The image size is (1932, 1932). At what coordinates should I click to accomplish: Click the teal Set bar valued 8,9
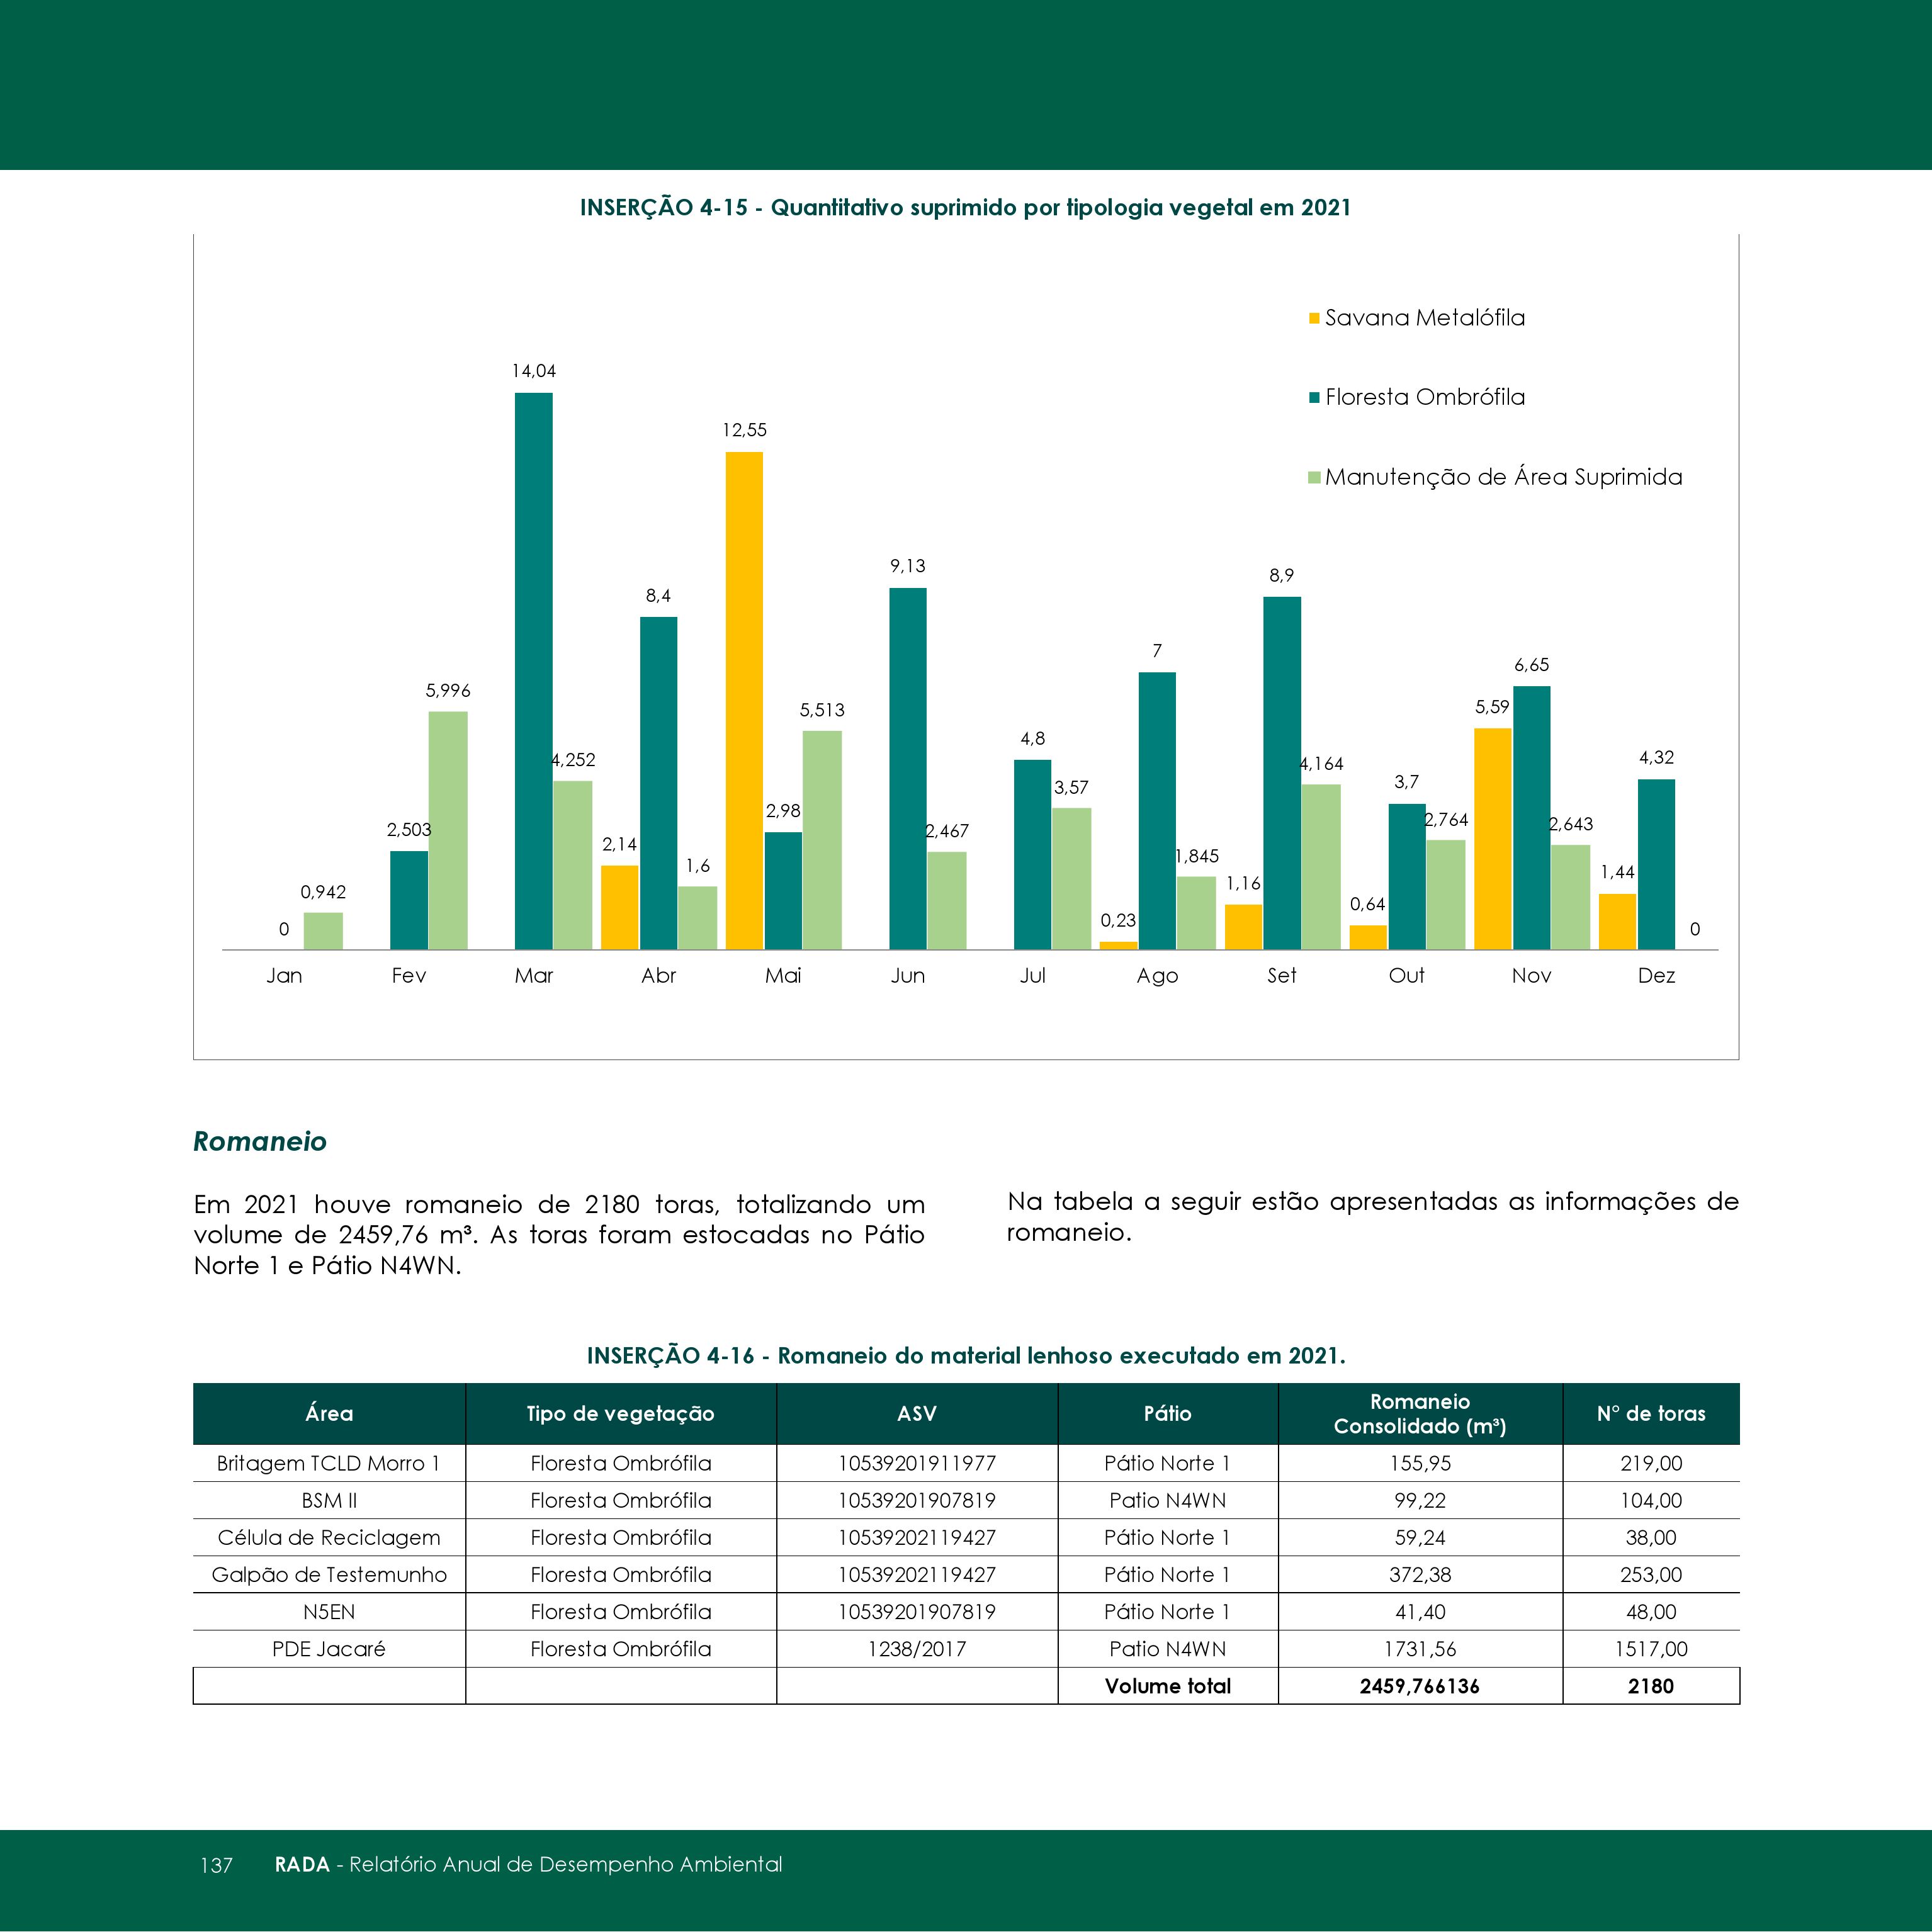(1282, 773)
